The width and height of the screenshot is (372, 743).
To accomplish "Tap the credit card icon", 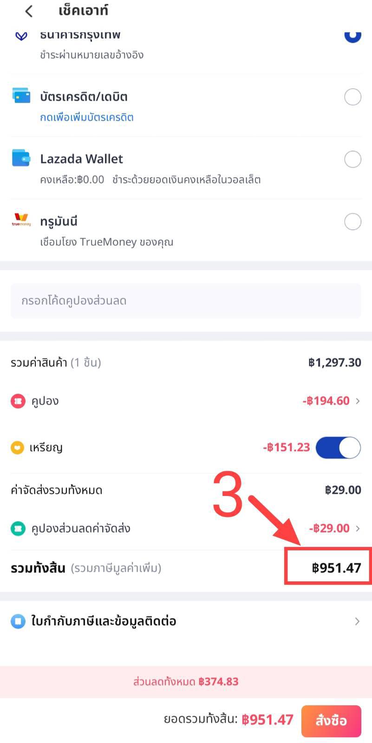I will (21, 95).
